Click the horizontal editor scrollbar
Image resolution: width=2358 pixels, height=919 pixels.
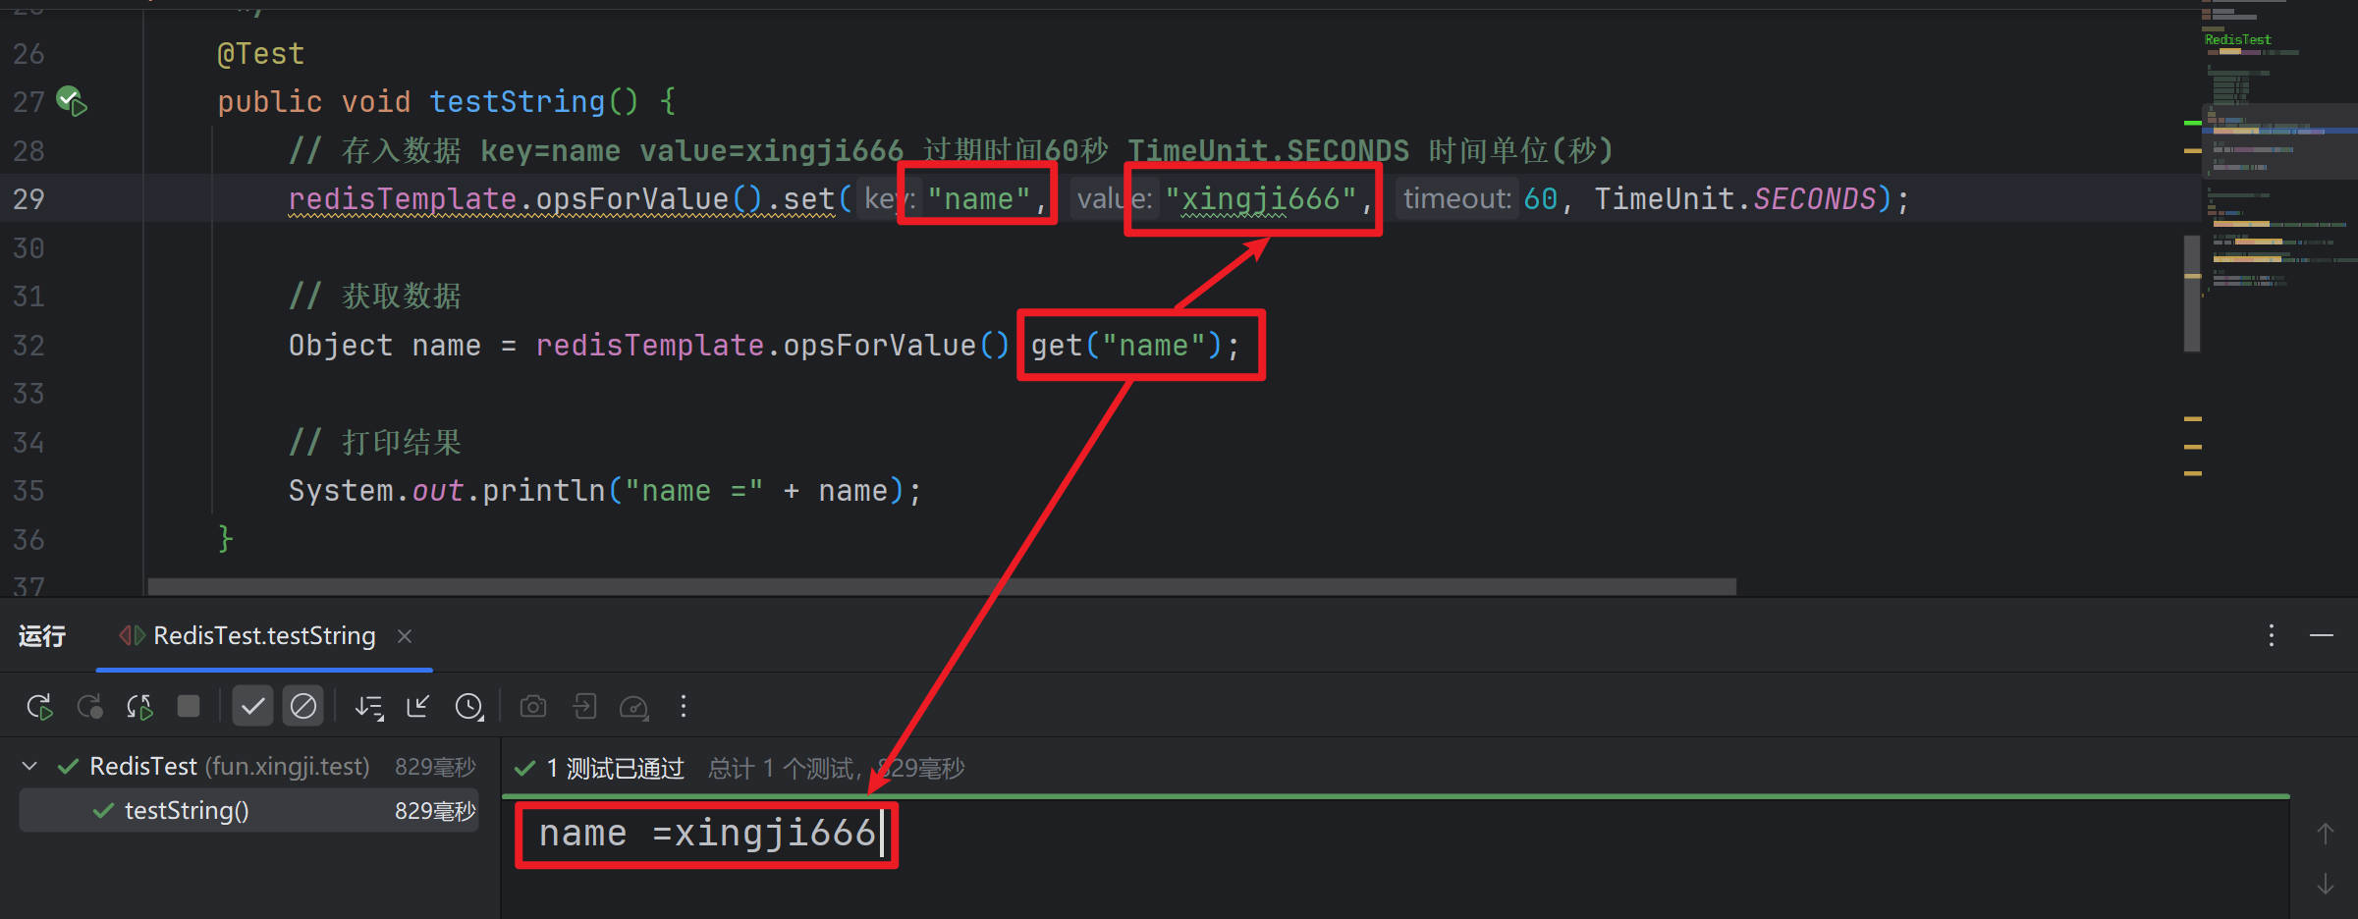(x=941, y=586)
